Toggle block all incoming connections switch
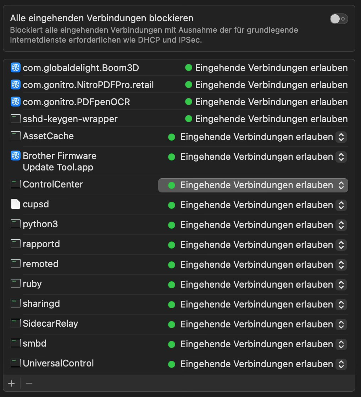Viewport: 361px width, 397px height. [x=338, y=19]
